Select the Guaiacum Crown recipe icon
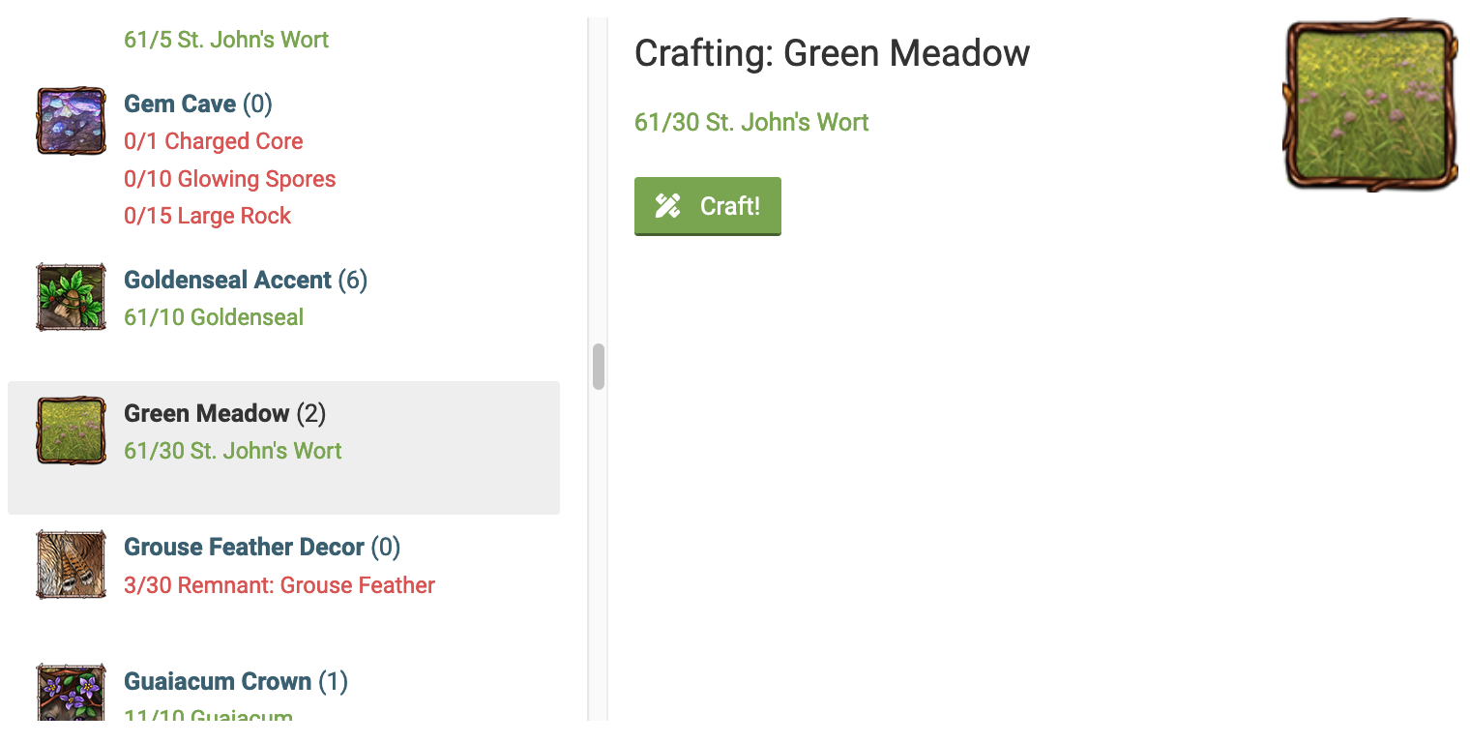The width and height of the screenshot is (1470, 743). [71, 693]
